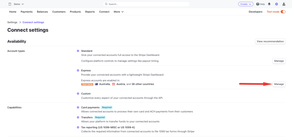292x138 pixels.
Task: Click the Standard account check icon
Action: click(78, 51)
